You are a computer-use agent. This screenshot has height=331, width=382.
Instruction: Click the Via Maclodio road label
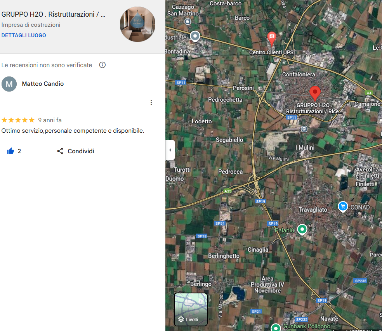point(220,304)
